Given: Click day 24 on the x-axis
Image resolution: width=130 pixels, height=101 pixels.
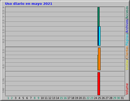Looking at the screenshot, I should (x=95, y=98).
